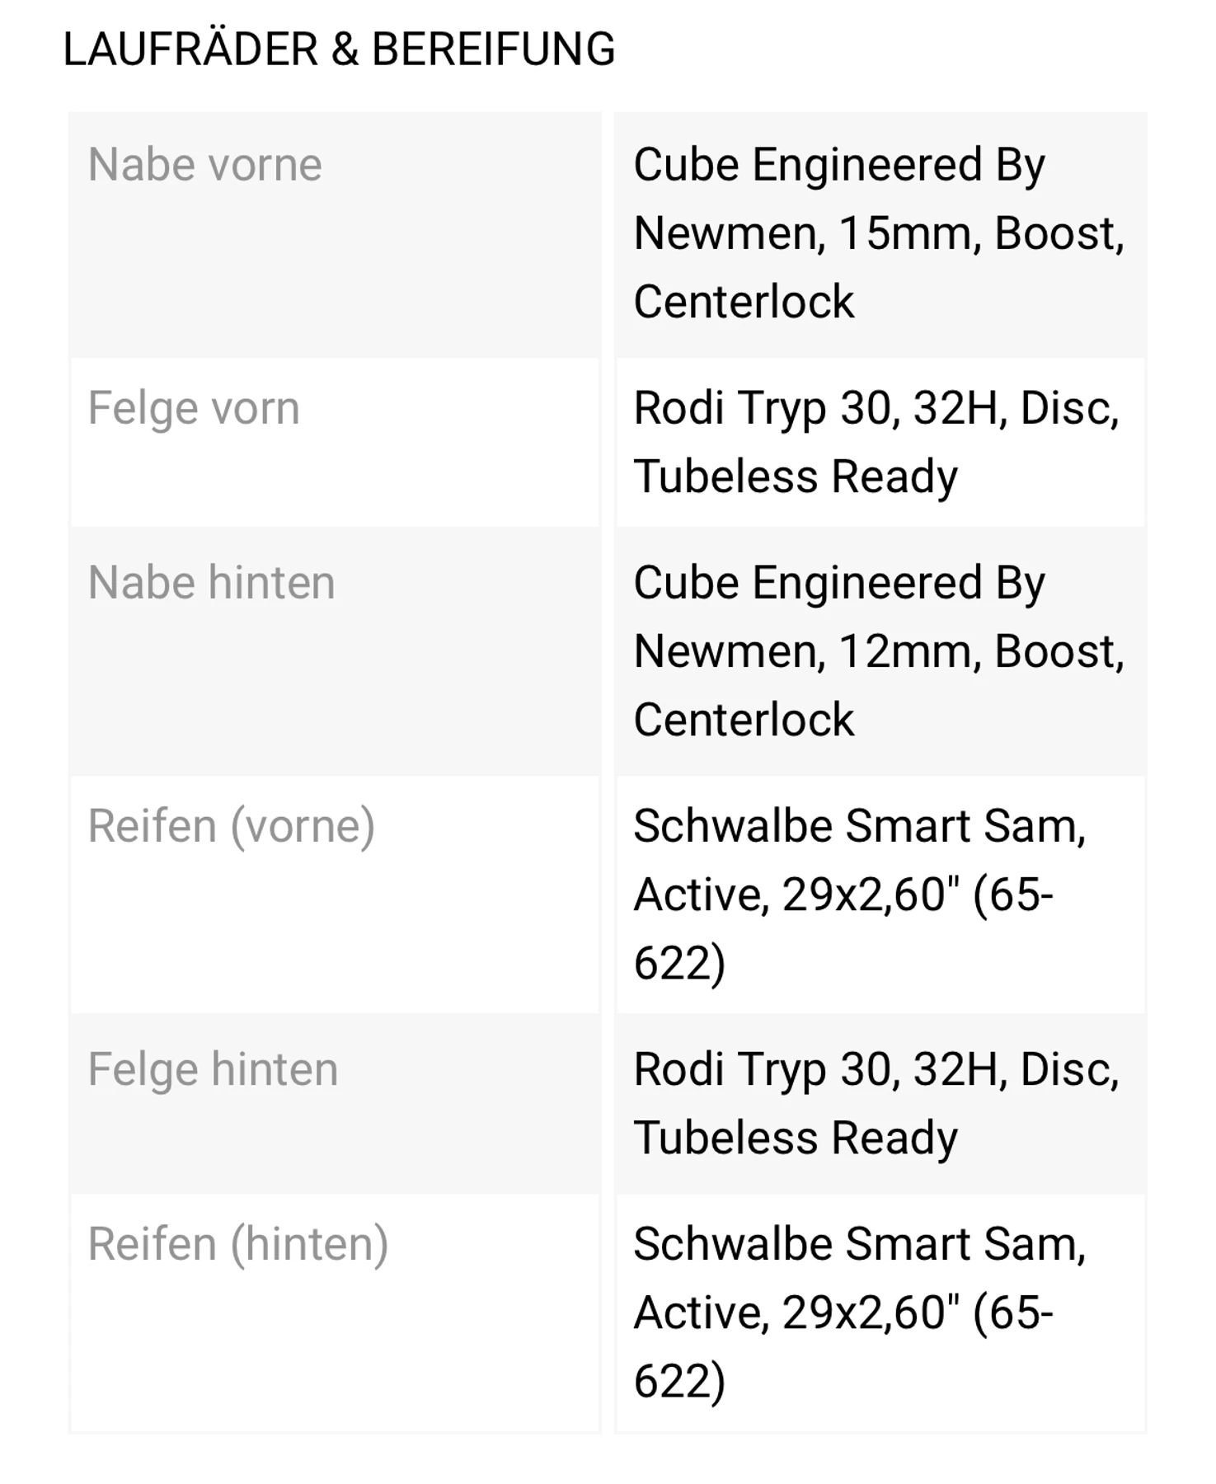Click the 'Felge vorn' label
1216x1484 pixels.
194,408
